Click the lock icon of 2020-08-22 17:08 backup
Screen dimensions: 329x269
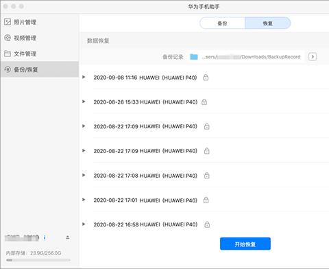(x=207, y=176)
